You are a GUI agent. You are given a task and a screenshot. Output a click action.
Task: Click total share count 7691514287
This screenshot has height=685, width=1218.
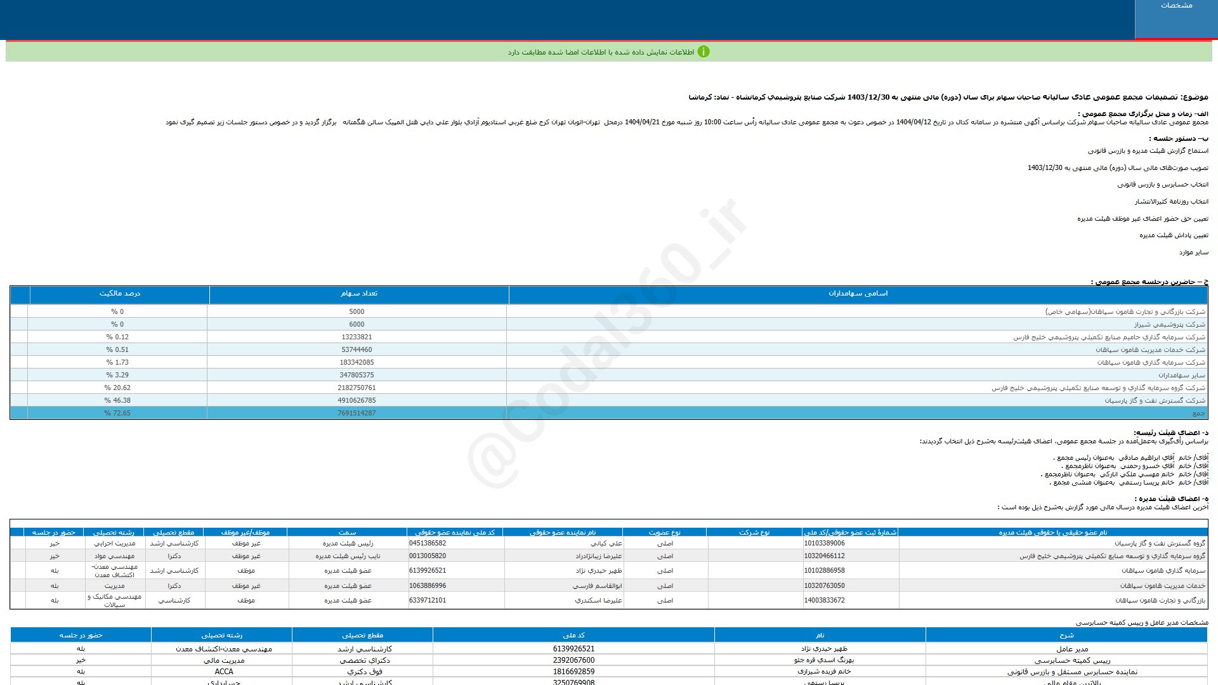[x=357, y=413]
